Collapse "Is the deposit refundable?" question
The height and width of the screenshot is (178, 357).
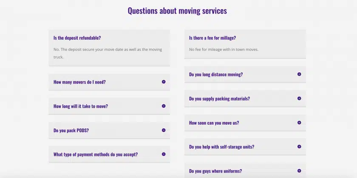point(77,38)
